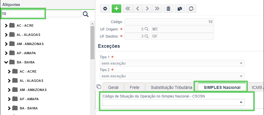Click the folder icon of BA - BAHIA parent node
Screen dimensions: 264x115
(12, 62)
